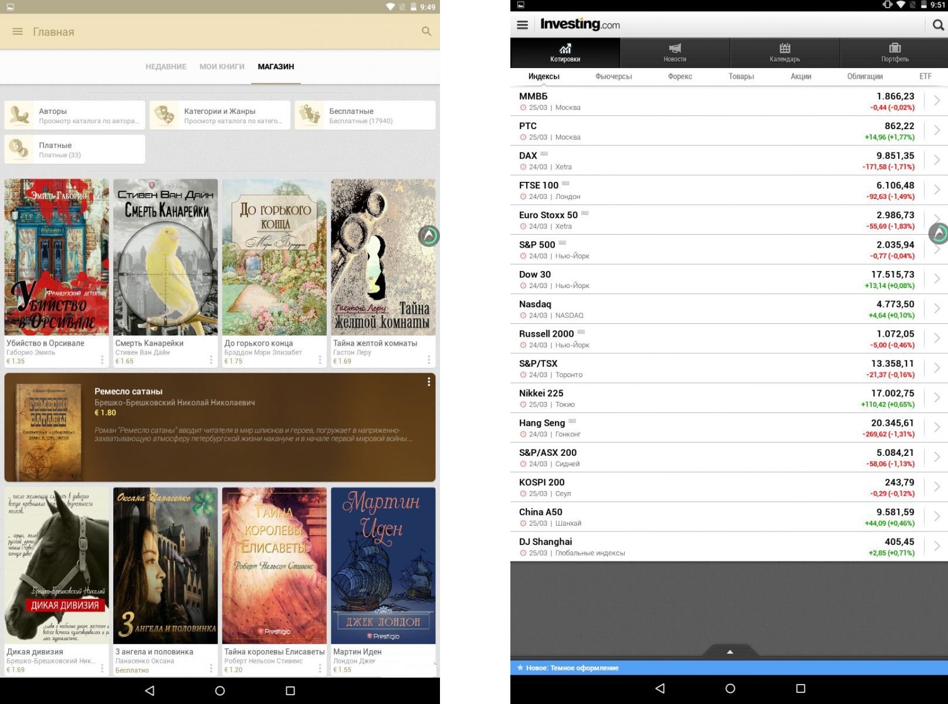
Task: Open the ETF tab
Action: [x=925, y=76]
